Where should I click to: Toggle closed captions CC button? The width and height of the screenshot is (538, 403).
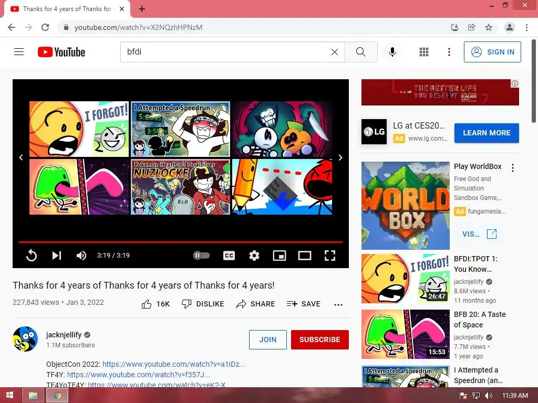229,256
